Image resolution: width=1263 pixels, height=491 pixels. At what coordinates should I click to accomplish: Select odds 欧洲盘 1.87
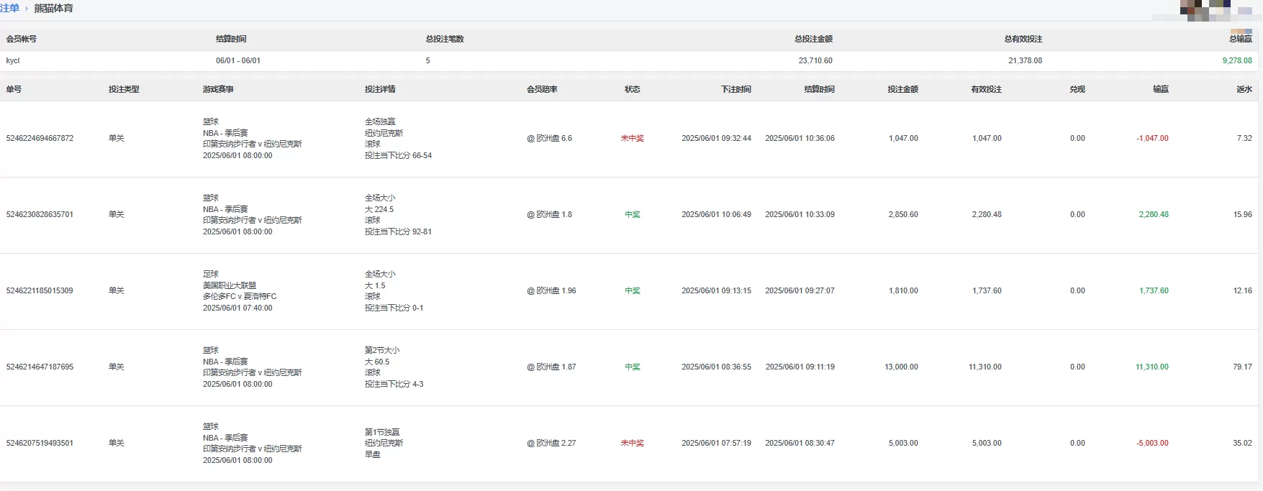click(x=552, y=367)
